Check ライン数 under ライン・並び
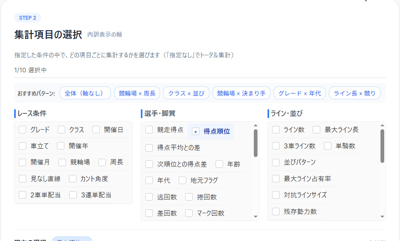Screen dimensions: 400x241 click(x=276, y=130)
